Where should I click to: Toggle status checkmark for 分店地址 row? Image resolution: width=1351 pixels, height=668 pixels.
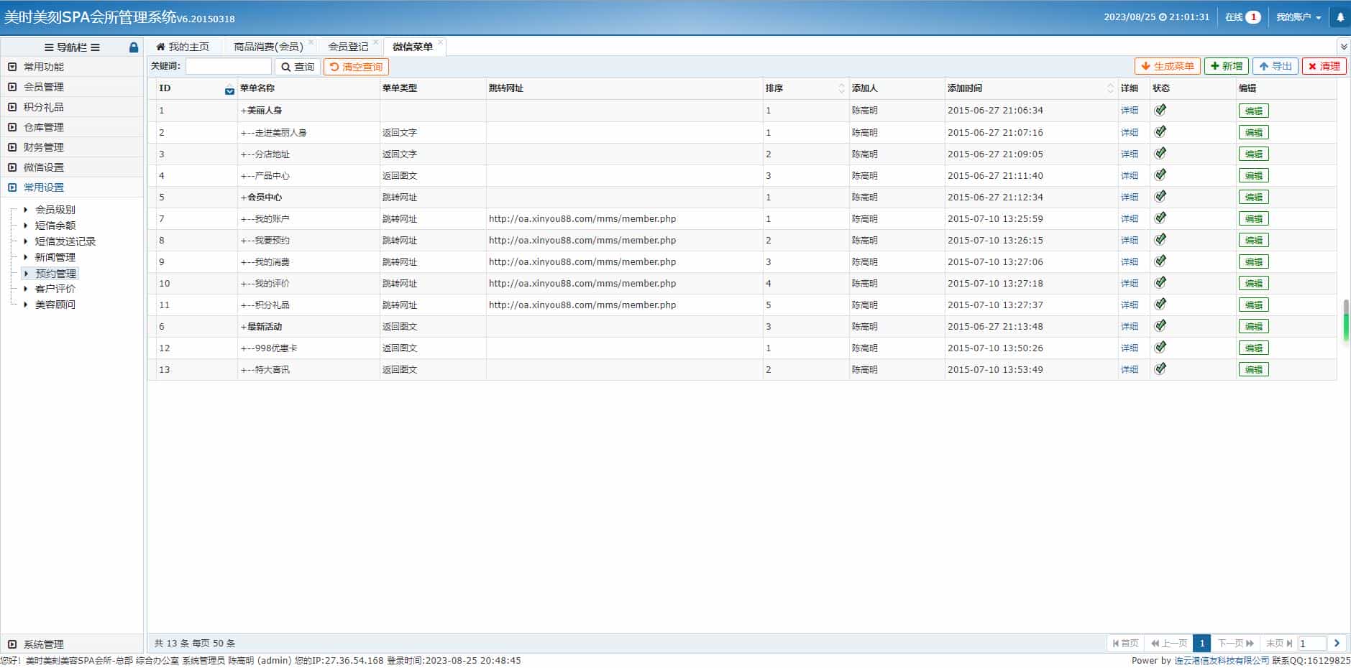click(1160, 153)
